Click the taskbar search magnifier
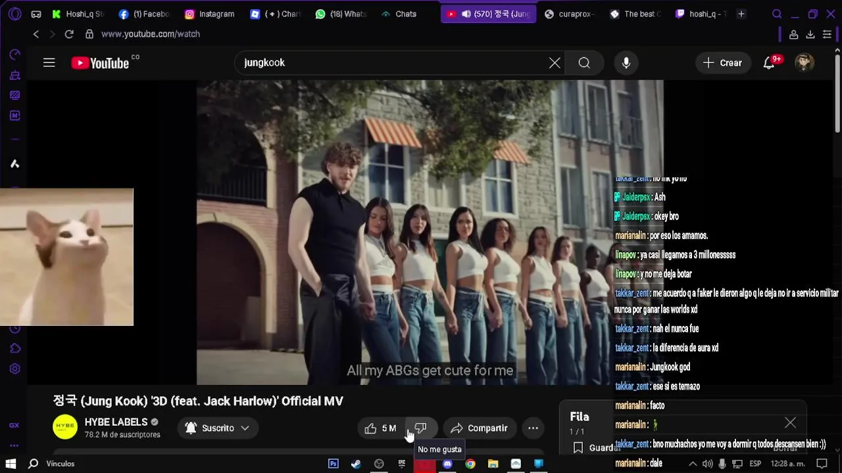The height and width of the screenshot is (473, 842). (33, 464)
